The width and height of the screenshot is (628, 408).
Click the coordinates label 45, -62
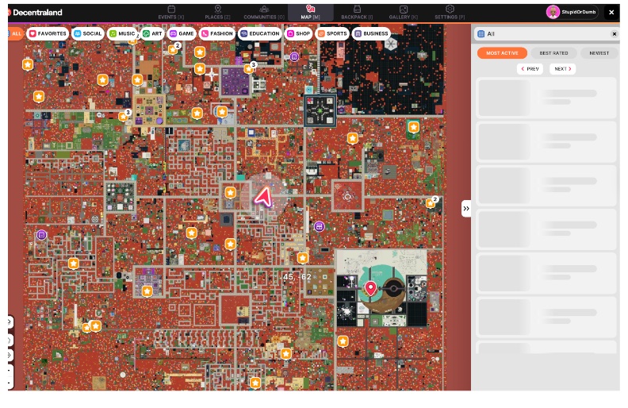point(297,277)
